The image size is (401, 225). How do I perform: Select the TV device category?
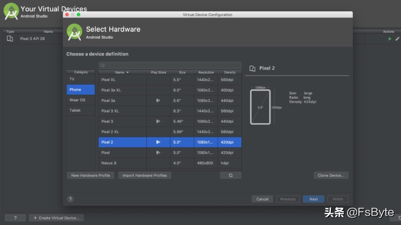pyautogui.click(x=80, y=79)
